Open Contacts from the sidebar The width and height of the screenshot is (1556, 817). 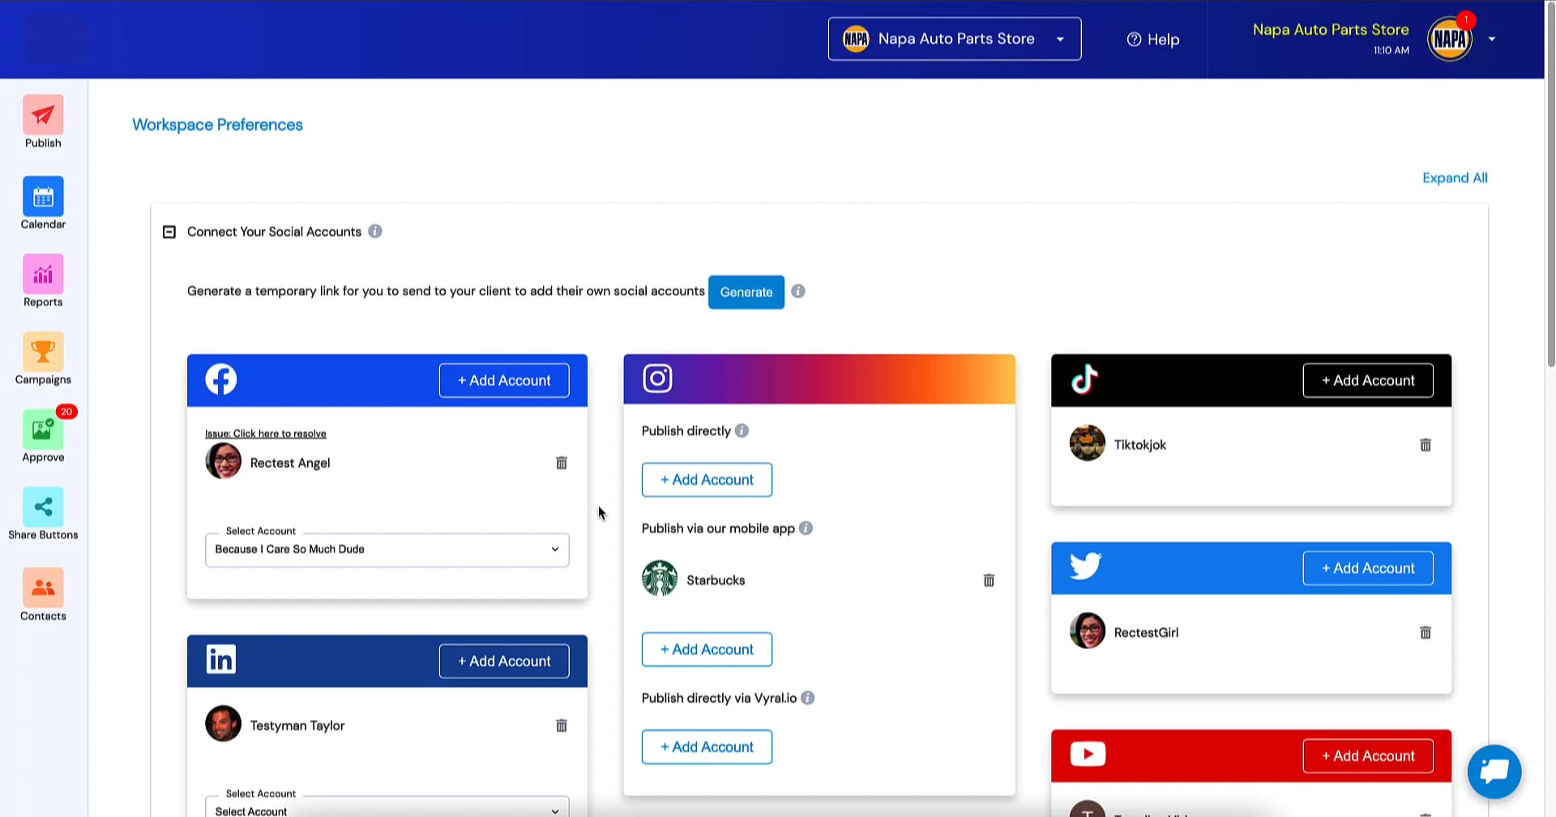(x=43, y=588)
